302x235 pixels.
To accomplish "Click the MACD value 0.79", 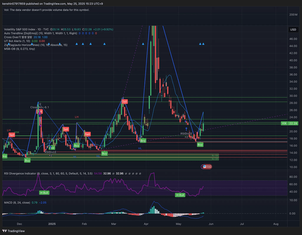I will [35, 203].
